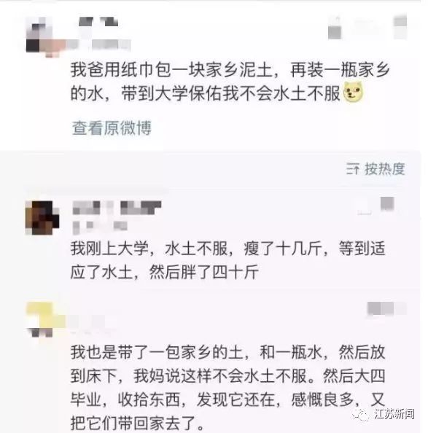Open the dark brown avatar of the first commenter
This screenshot has width=428, height=433.
pos(42,218)
